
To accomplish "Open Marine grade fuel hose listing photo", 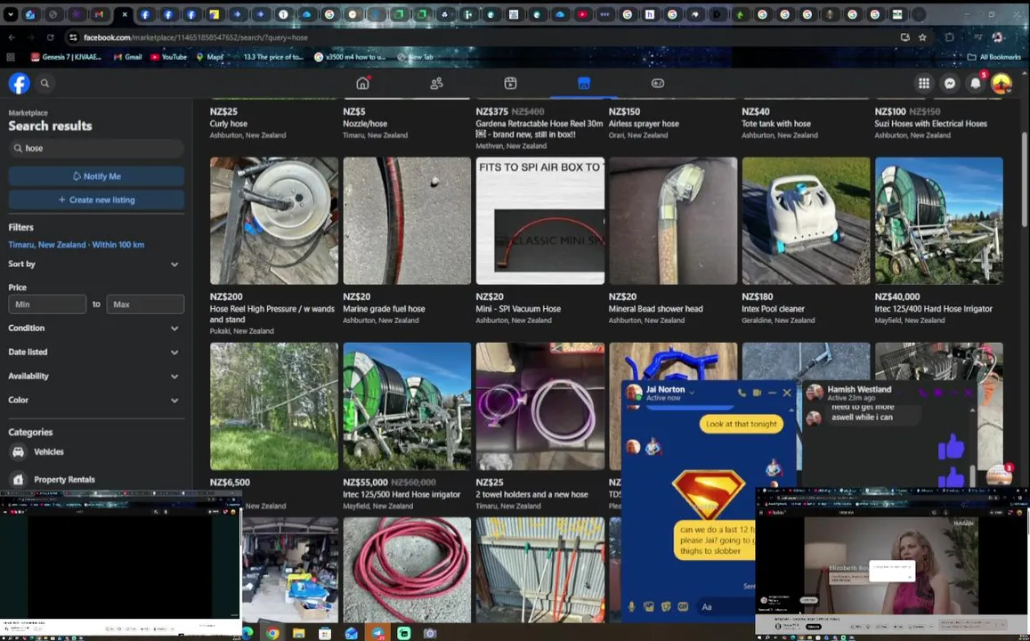I will pyautogui.click(x=407, y=221).
